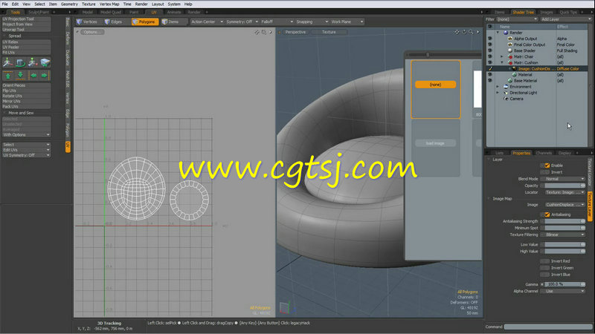Uncheck the Enable checkbox
This screenshot has height=334, width=595.
(x=547, y=166)
